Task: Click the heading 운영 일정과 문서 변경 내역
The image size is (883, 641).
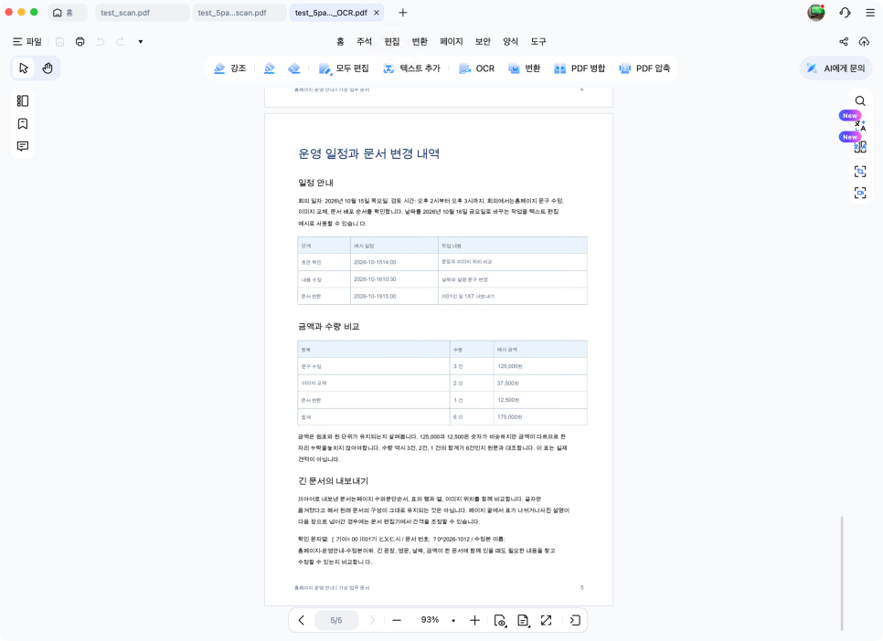Action: [x=369, y=153]
